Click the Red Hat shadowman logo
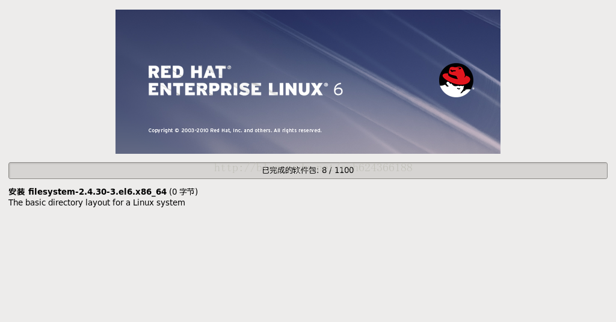Image resolution: width=616 pixels, height=322 pixels. point(456,80)
